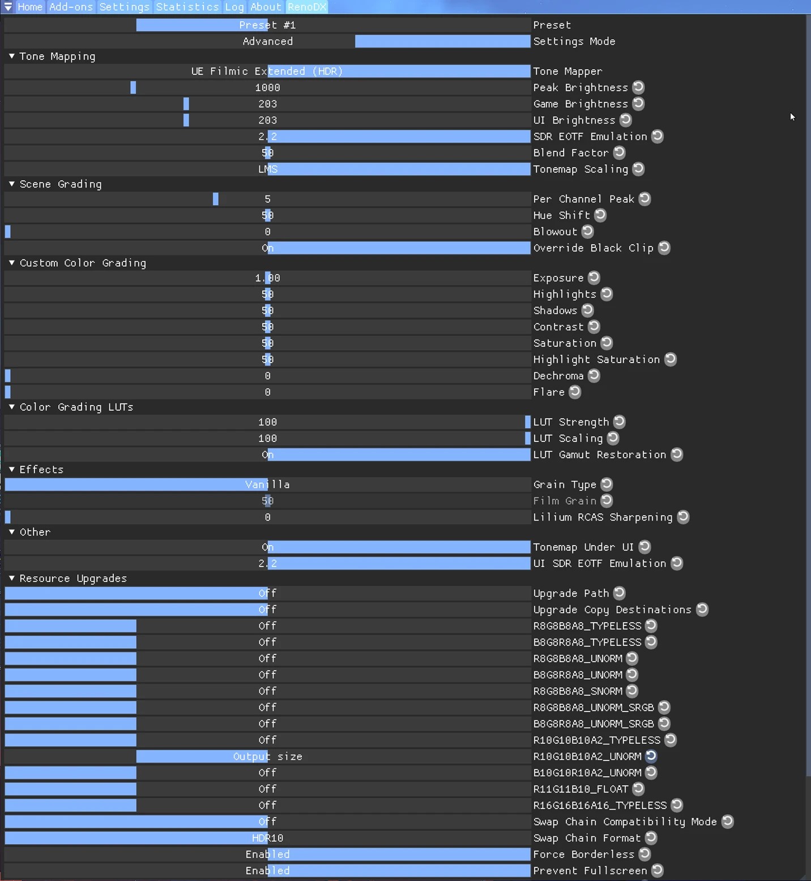Reset R10G10B10A2_UNORM upgrade option
This screenshot has width=811, height=881.
coord(651,756)
